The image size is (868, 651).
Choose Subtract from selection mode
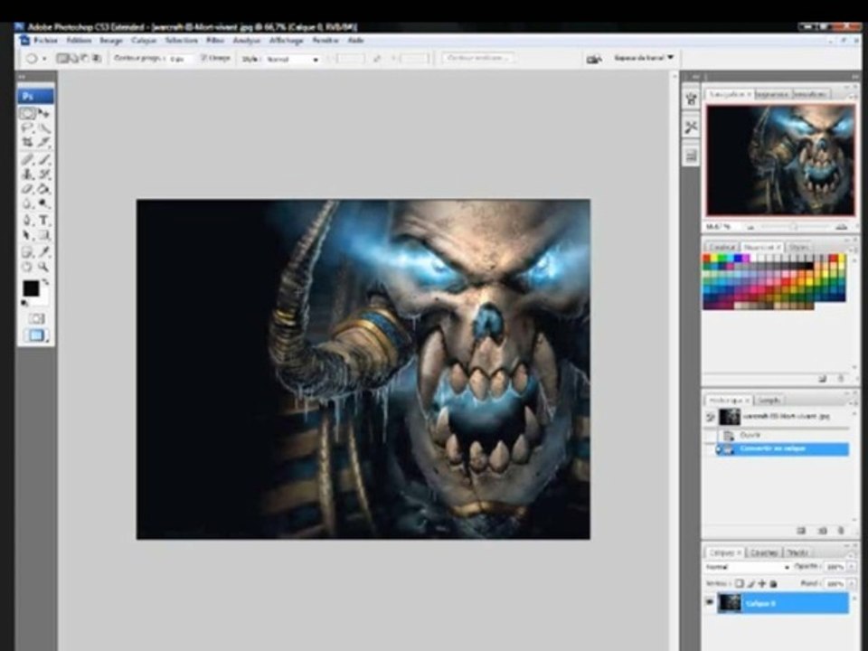(85, 58)
